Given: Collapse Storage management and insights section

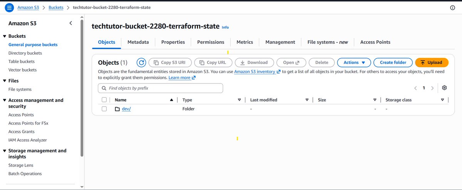Looking at the screenshot, I should [4, 151].
